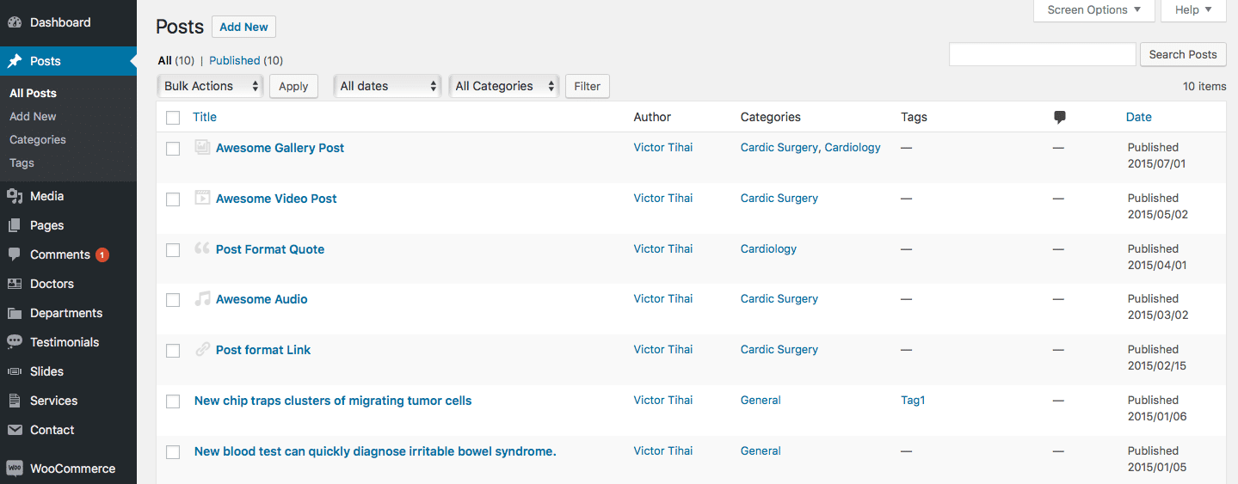Check the select-all checkbox in table header
The width and height of the screenshot is (1238, 484).
(x=173, y=118)
